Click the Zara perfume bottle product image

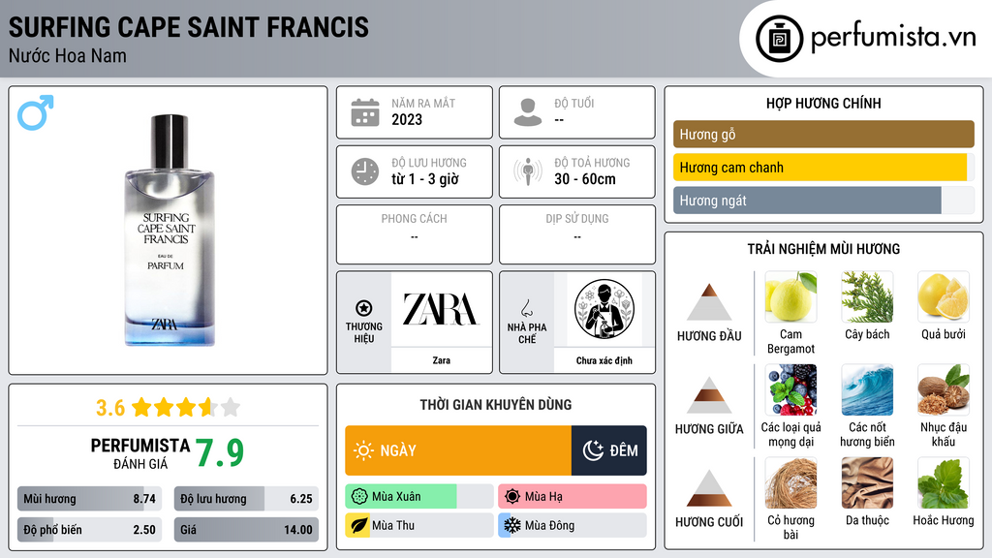169,231
